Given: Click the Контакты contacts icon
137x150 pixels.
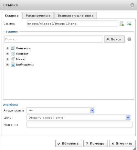Looking at the screenshot, I should click(x=13, y=48).
